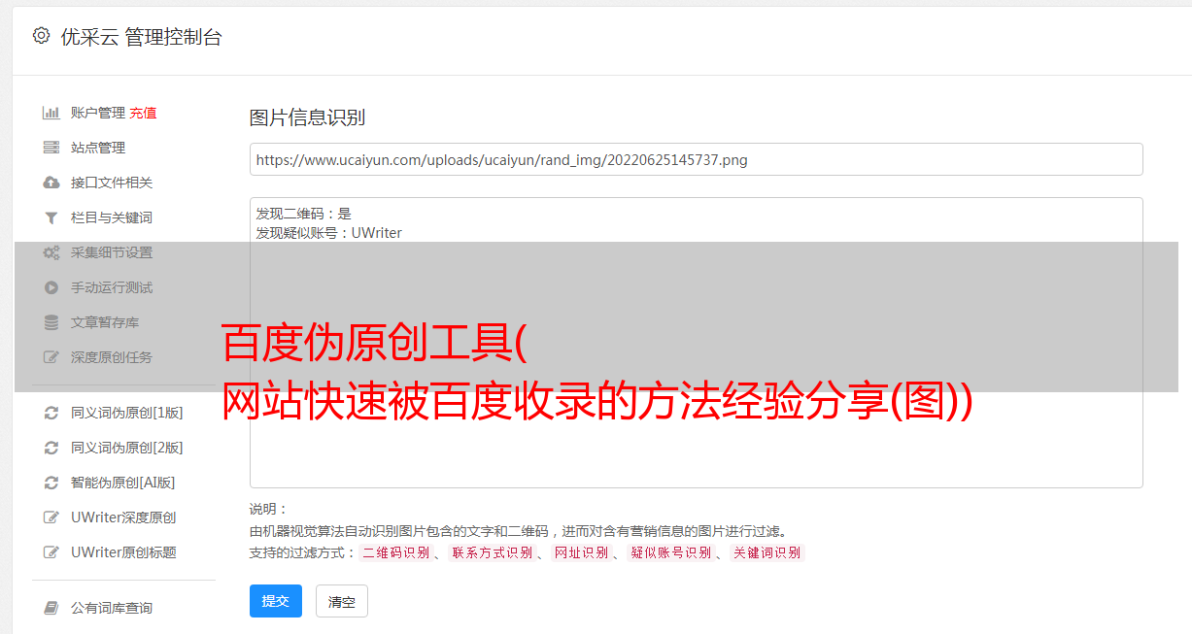Viewport: 1192px width, 634px height.
Task: Click the refresh icon beside 同义词伪原创[1版]
Action: pos(51,413)
